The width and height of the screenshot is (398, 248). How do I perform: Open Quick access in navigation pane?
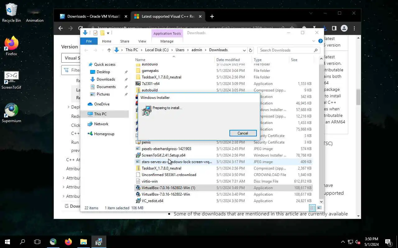coord(105,64)
